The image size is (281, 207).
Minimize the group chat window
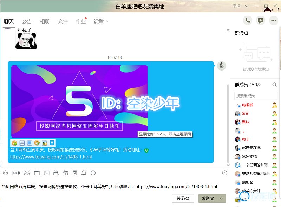[x=256, y=6]
